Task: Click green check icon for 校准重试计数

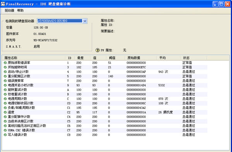Action: pos(5,94)
